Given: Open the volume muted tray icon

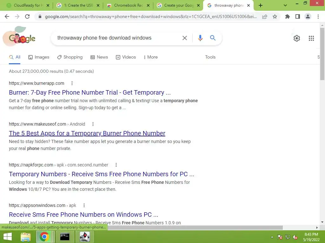Looking at the screenshot, I should [295, 237].
